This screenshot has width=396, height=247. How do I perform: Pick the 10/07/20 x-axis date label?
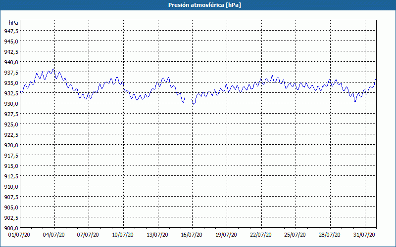tap(123, 235)
